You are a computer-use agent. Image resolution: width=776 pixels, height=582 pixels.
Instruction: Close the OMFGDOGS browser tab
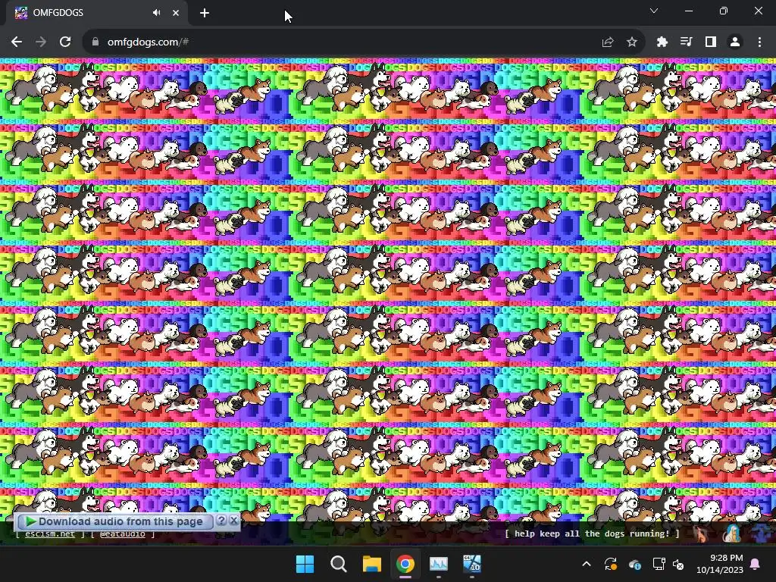click(176, 13)
